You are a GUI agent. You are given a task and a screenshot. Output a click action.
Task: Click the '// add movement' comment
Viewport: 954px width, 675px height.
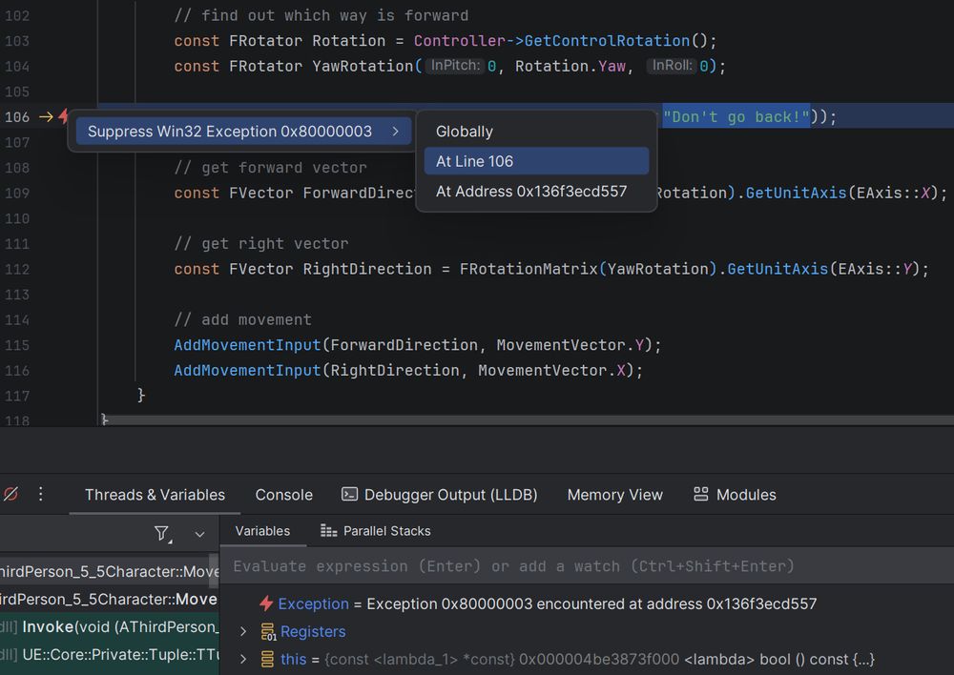click(242, 320)
